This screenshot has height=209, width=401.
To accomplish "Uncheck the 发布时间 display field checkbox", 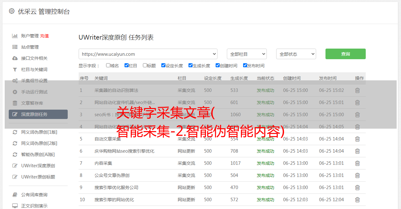I will click(245, 65).
